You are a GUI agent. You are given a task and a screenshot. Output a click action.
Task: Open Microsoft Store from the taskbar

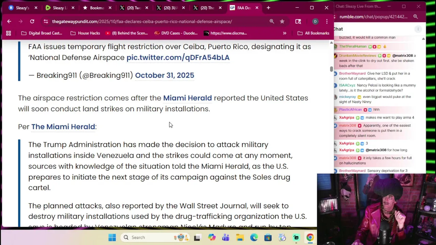(x=268, y=238)
